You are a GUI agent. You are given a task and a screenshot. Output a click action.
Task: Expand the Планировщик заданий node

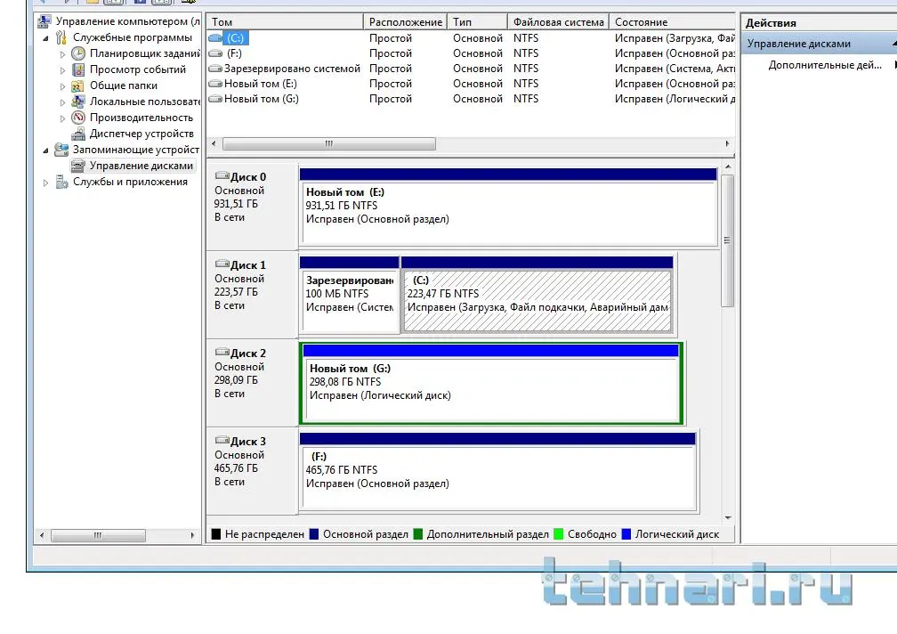(x=63, y=54)
